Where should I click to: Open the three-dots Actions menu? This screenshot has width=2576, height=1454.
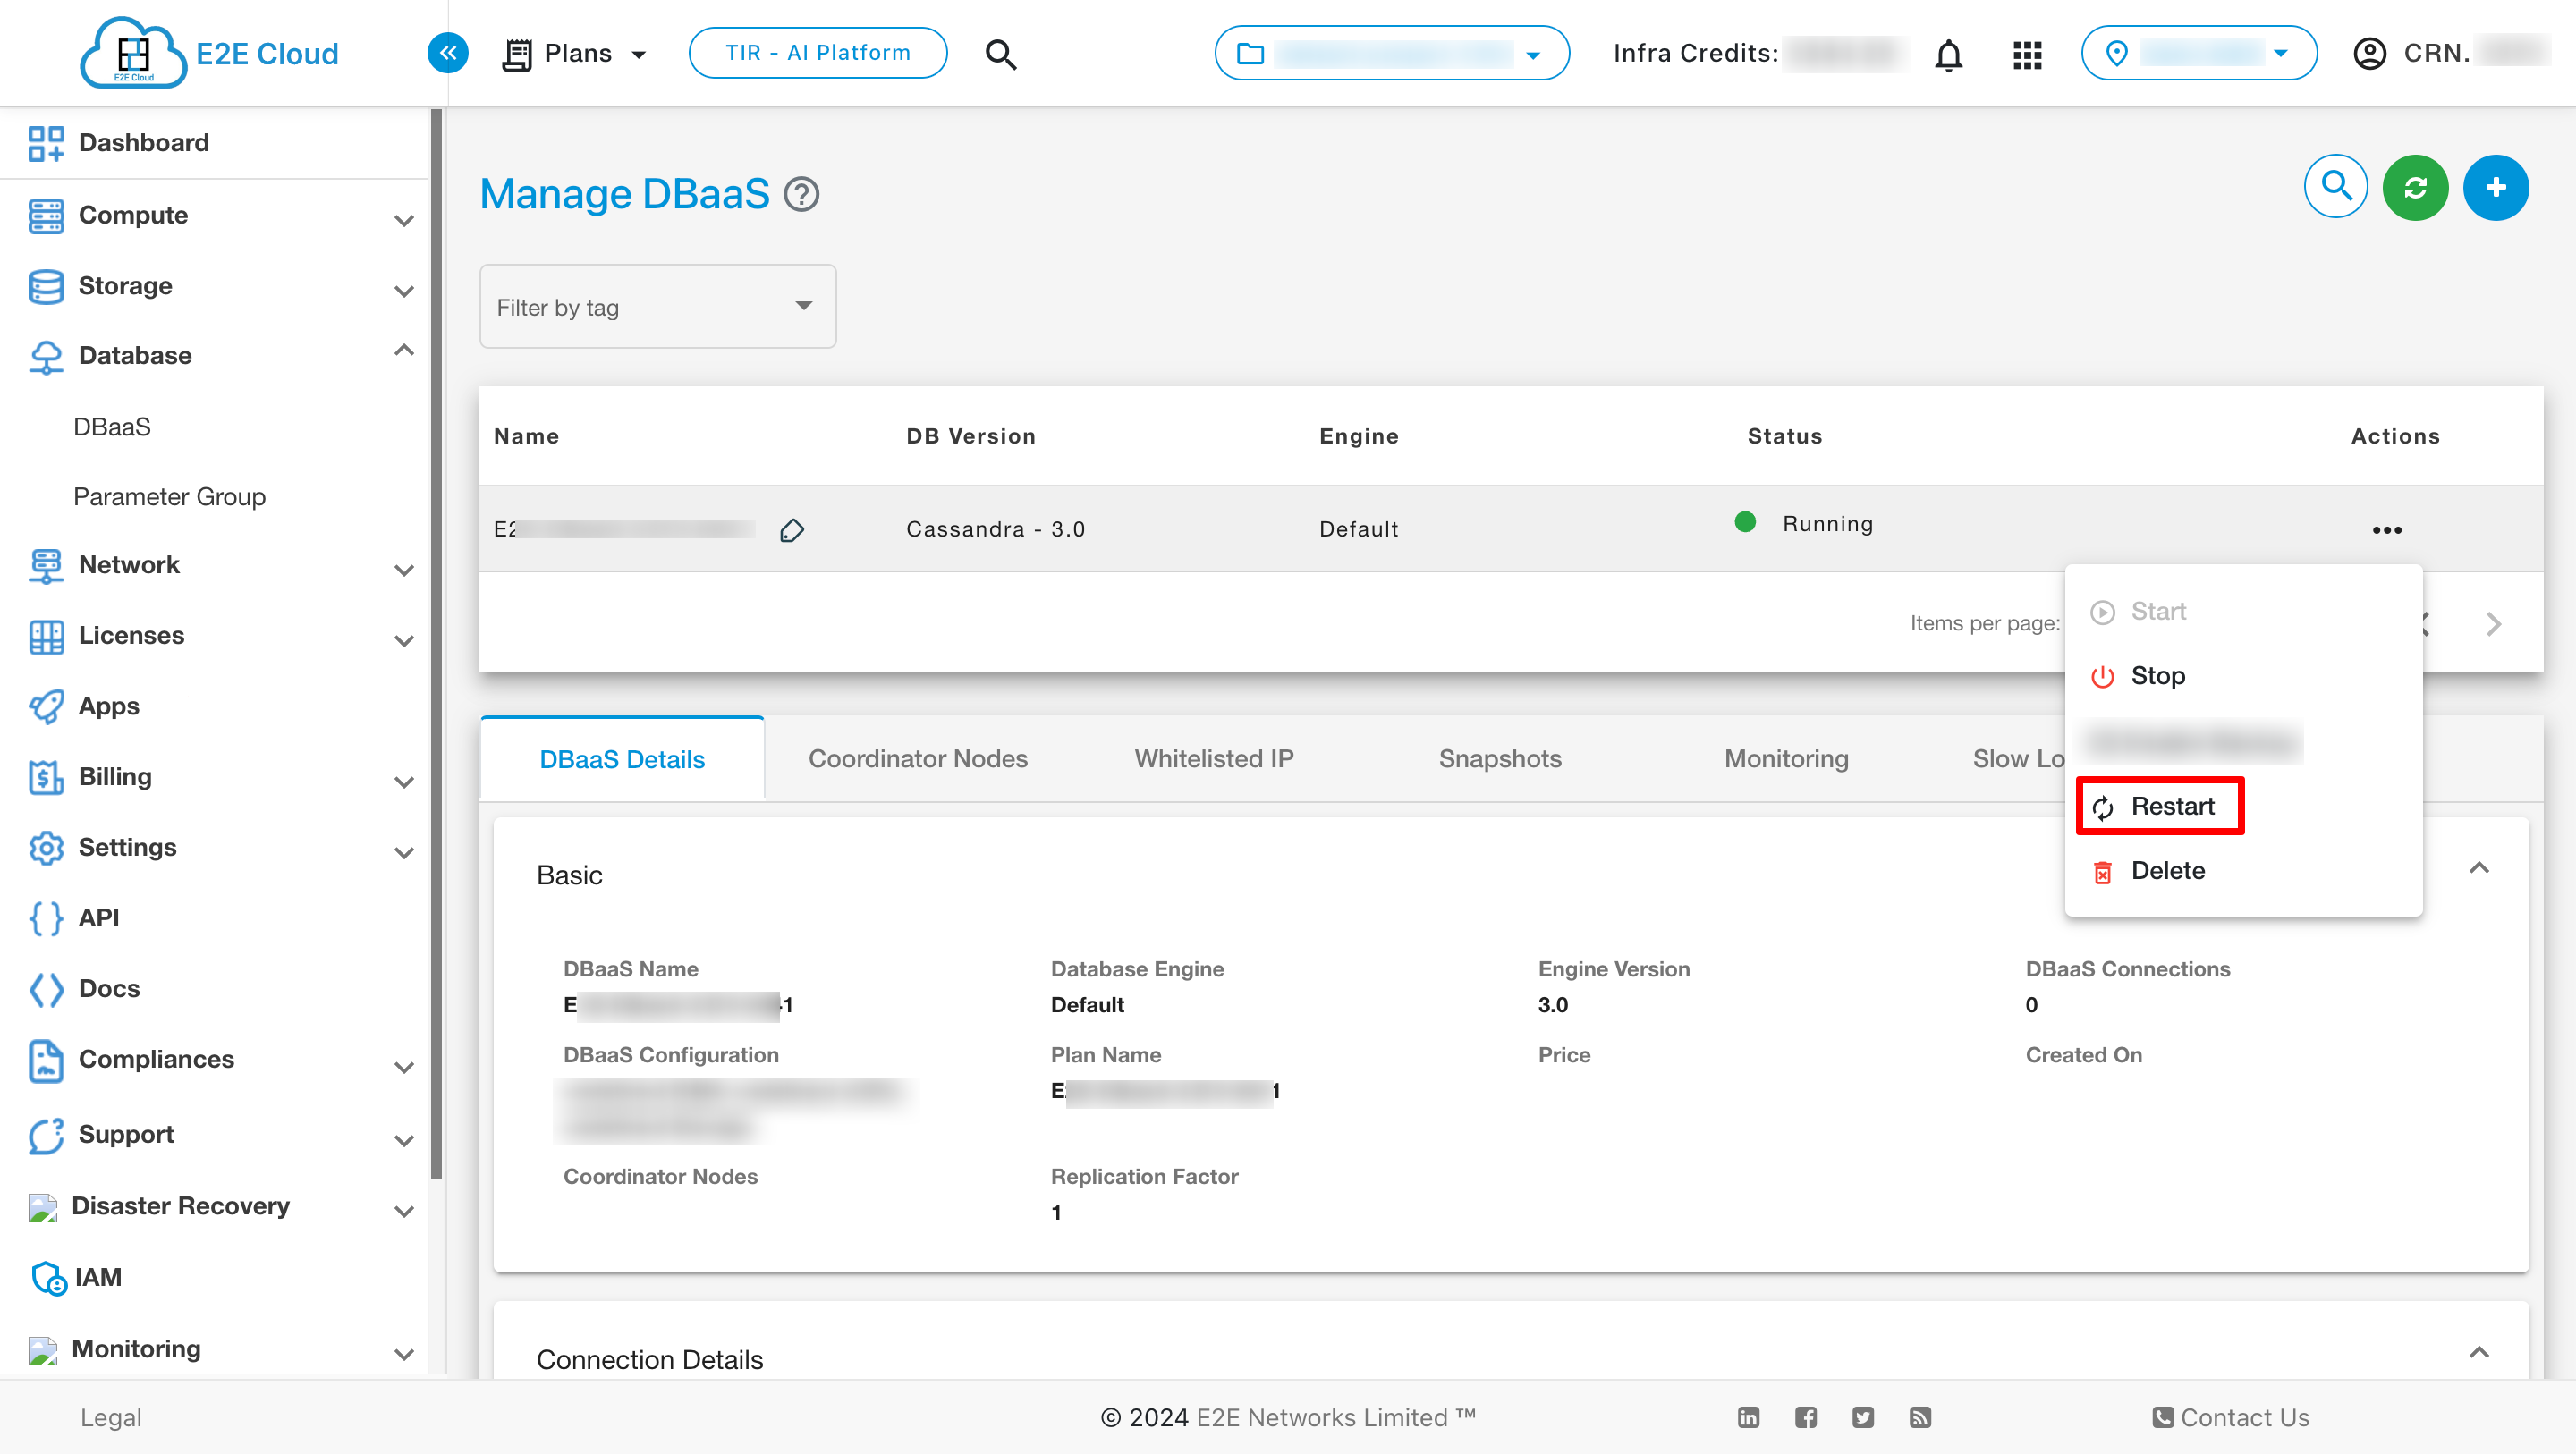click(2386, 530)
